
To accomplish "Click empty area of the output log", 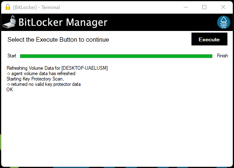I will [116, 127].
